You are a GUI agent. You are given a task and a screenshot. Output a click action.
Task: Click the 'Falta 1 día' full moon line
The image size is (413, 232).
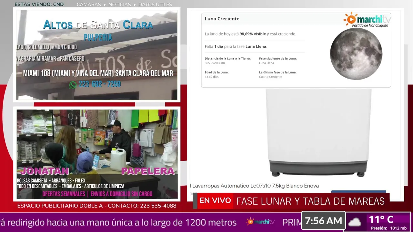(x=236, y=46)
